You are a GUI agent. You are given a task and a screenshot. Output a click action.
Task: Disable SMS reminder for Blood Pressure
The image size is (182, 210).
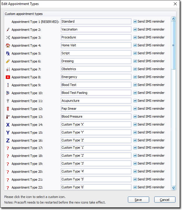[x=135, y=116]
